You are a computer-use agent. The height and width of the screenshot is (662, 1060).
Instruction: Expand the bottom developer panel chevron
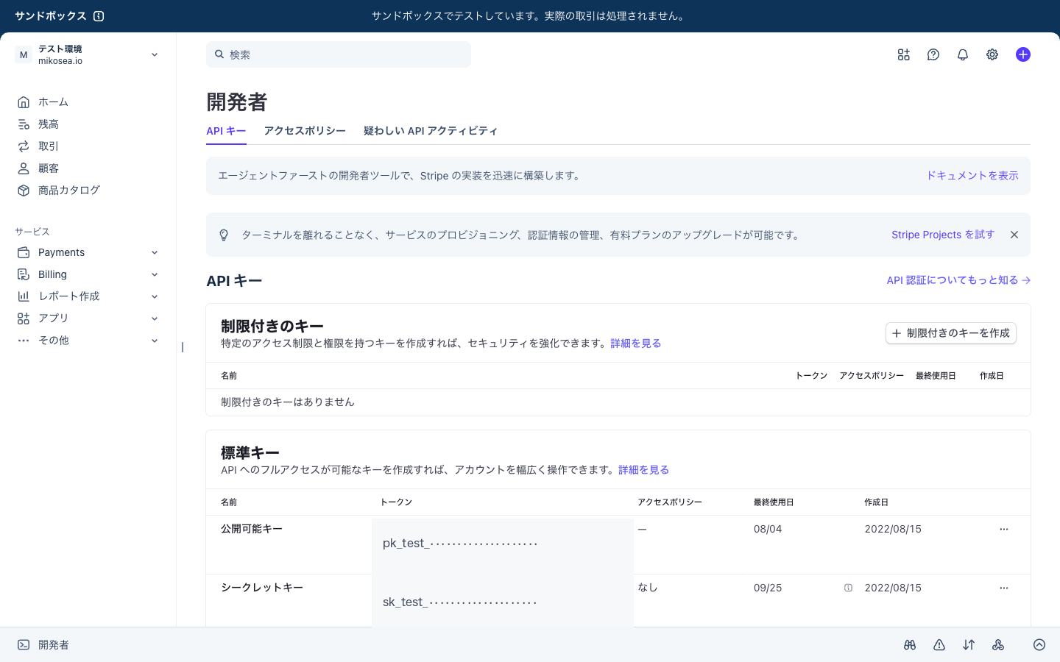[x=1039, y=645]
